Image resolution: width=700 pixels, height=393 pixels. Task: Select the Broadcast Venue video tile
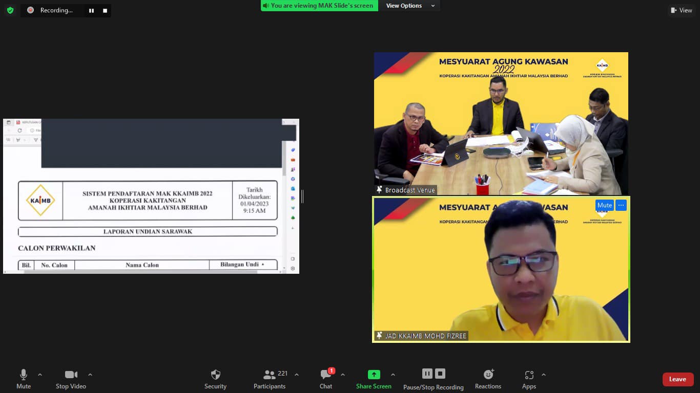501,123
